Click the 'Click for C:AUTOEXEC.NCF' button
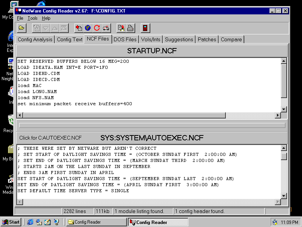 tap(51, 138)
